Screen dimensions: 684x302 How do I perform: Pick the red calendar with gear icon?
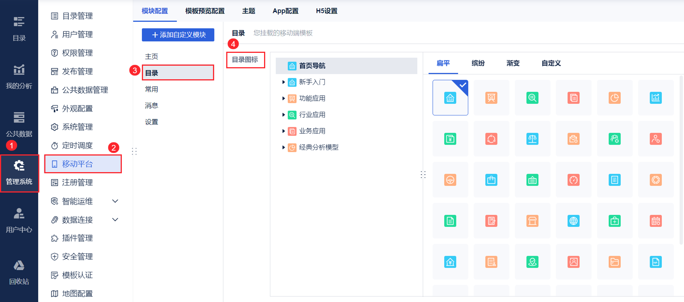pyautogui.click(x=656, y=221)
